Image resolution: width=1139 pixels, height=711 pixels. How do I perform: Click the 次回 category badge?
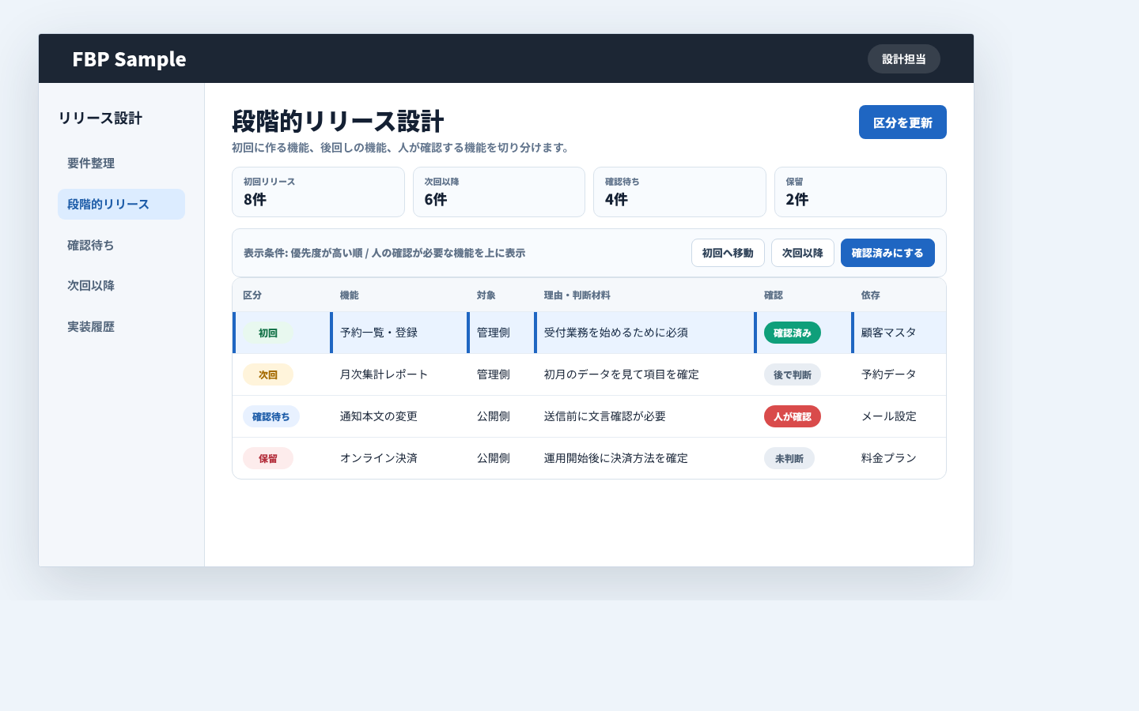pyautogui.click(x=268, y=374)
